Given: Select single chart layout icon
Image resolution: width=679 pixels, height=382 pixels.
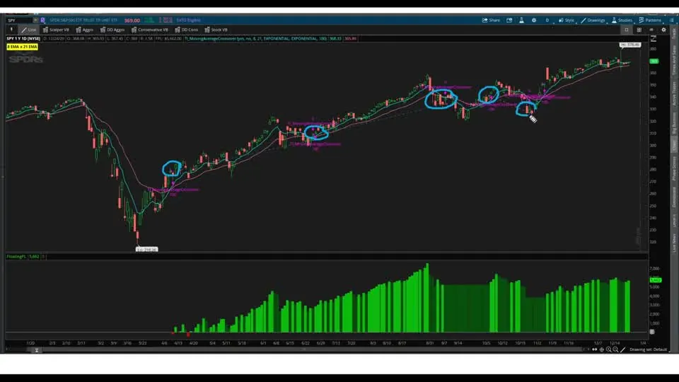Looking at the screenshot, I should point(627,30).
